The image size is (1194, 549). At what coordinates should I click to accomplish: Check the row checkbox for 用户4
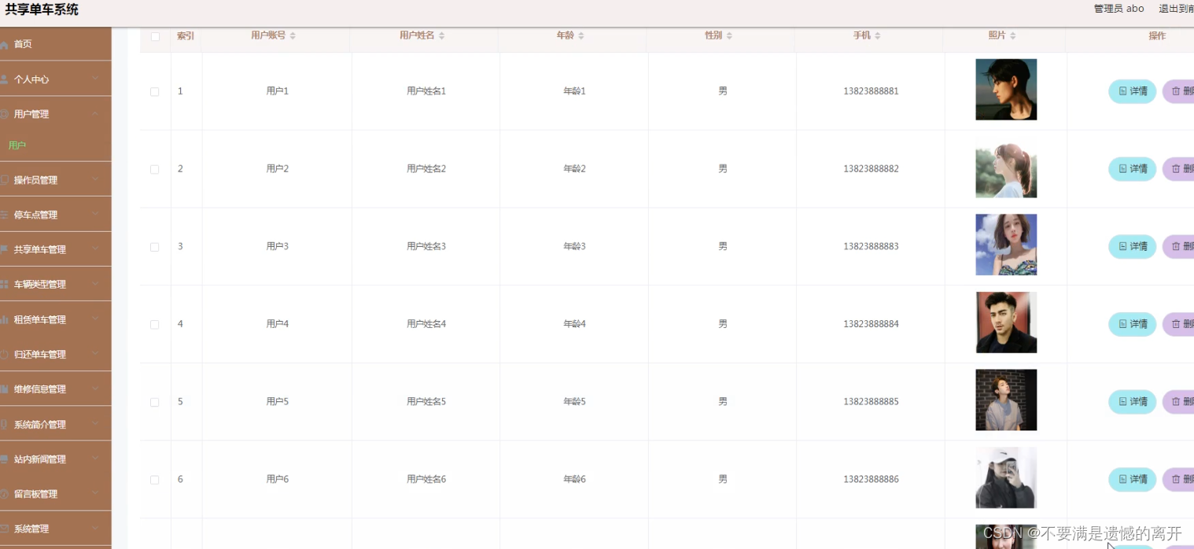click(x=155, y=324)
